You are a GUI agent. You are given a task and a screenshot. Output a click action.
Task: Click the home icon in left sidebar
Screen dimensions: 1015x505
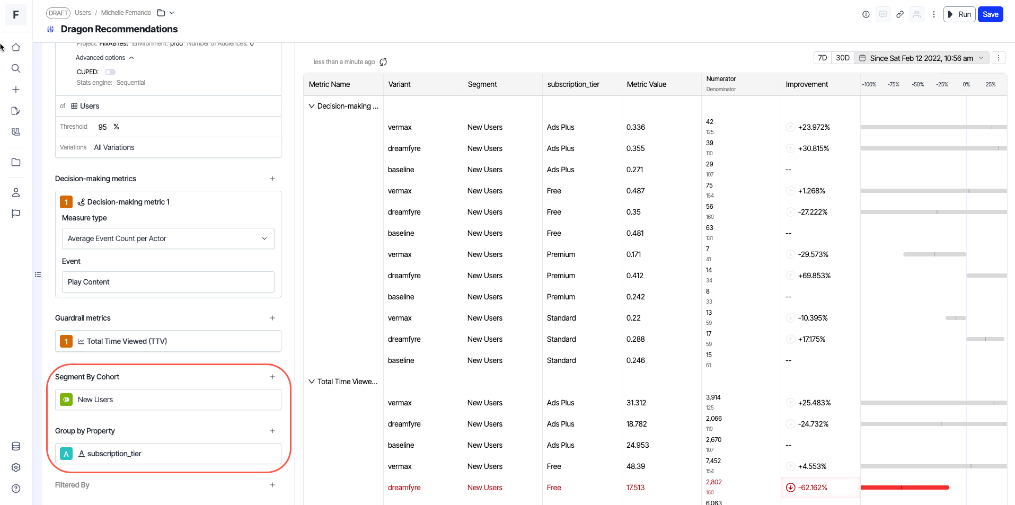pos(16,47)
